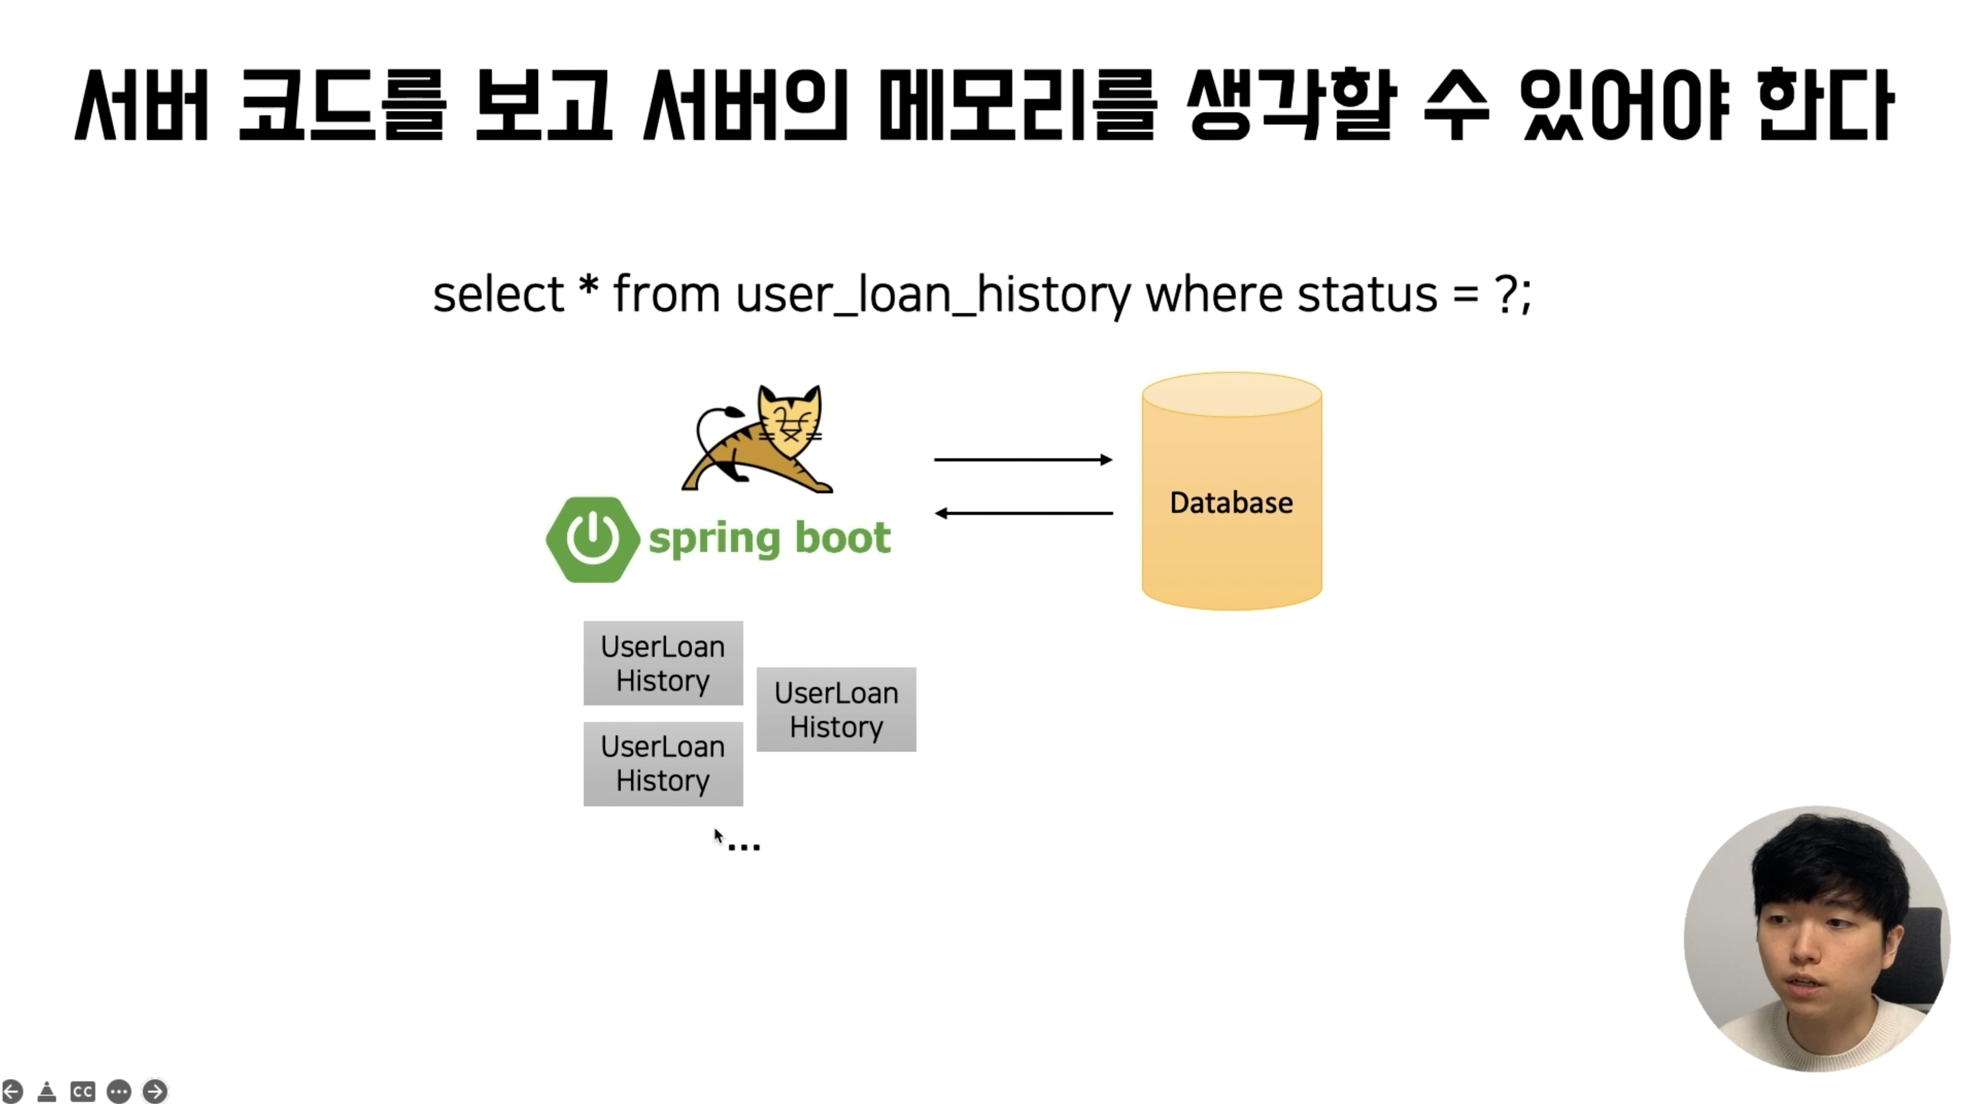1972x1104 pixels.
Task: Click the upper-left UserLoan History box
Action: (x=663, y=663)
